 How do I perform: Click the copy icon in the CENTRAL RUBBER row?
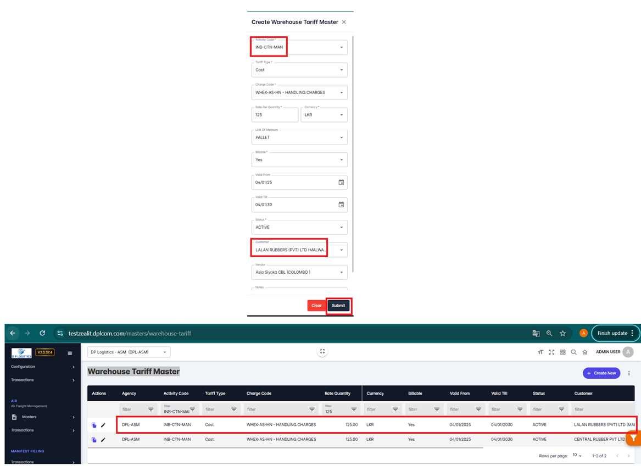(x=94, y=440)
